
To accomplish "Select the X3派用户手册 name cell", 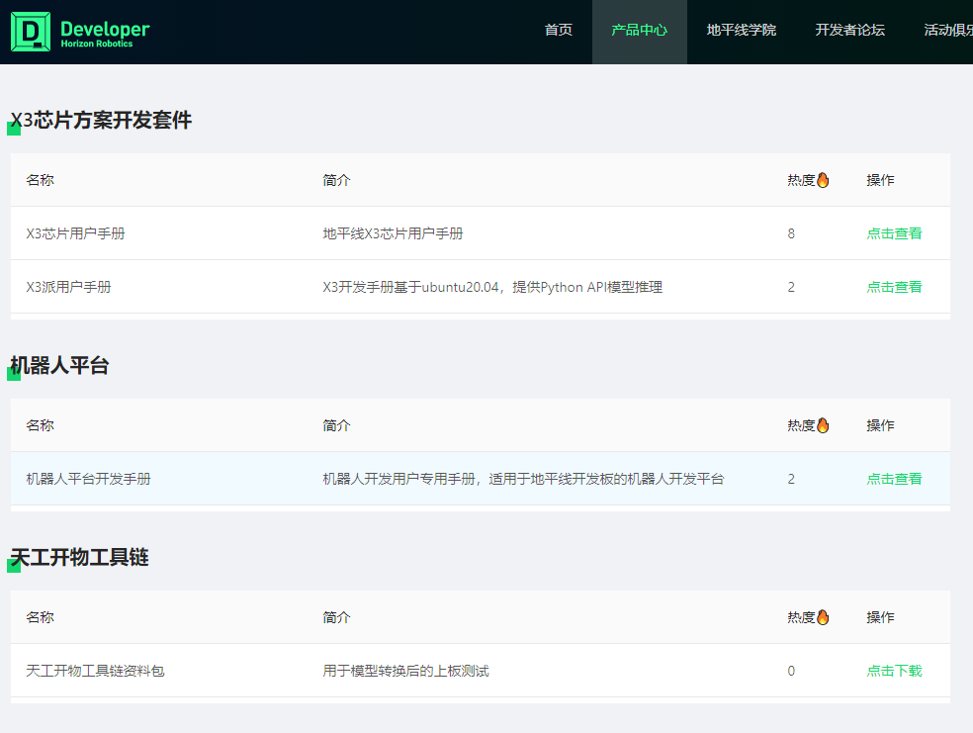I will (69, 287).
